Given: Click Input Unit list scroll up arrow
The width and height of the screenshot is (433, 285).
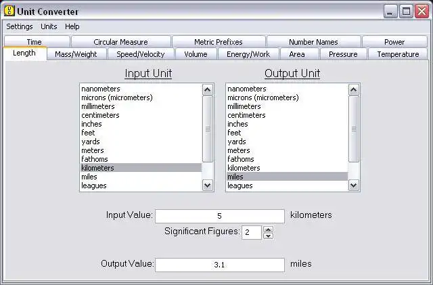Looking at the screenshot, I should coord(208,90).
